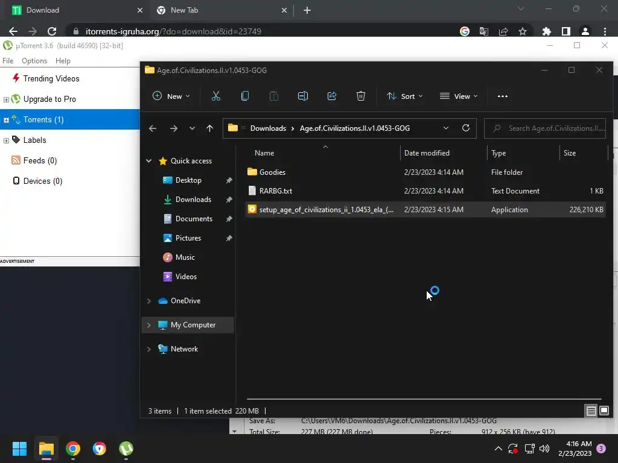The height and width of the screenshot is (463, 618).
Task: Open Videos in Quick access
Action: pyautogui.click(x=186, y=277)
